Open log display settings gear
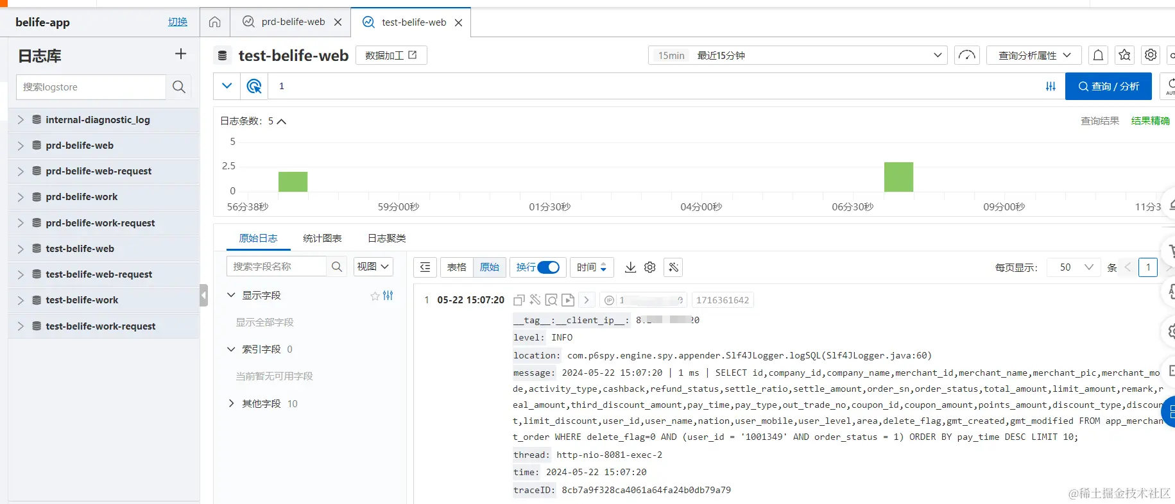The height and width of the screenshot is (504, 1175). (x=650, y=267)
